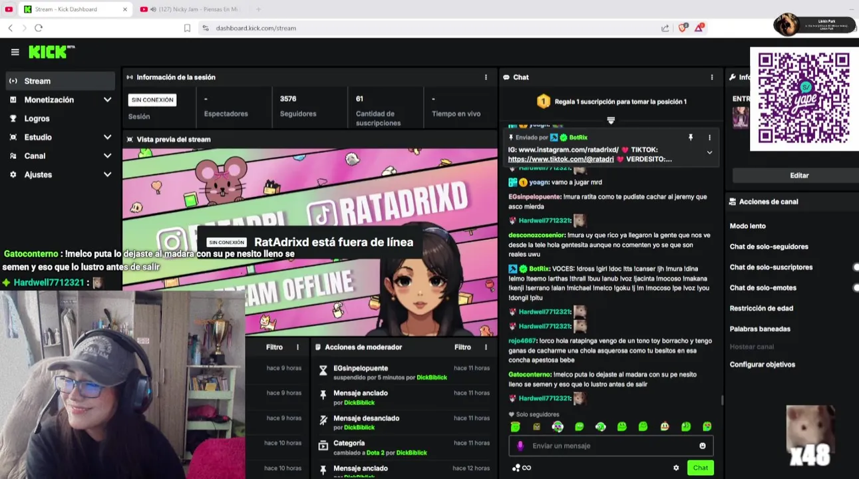Select the orange-topped emote in emote row
This screenshot has height=479, width=859.
coord(664,426)
